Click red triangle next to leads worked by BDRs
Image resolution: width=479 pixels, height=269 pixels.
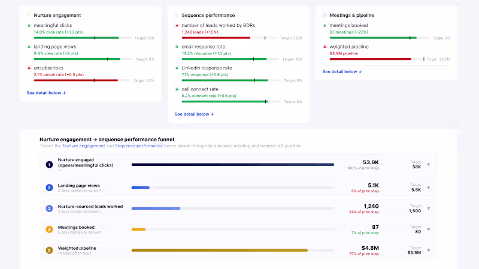click(177, 25)
